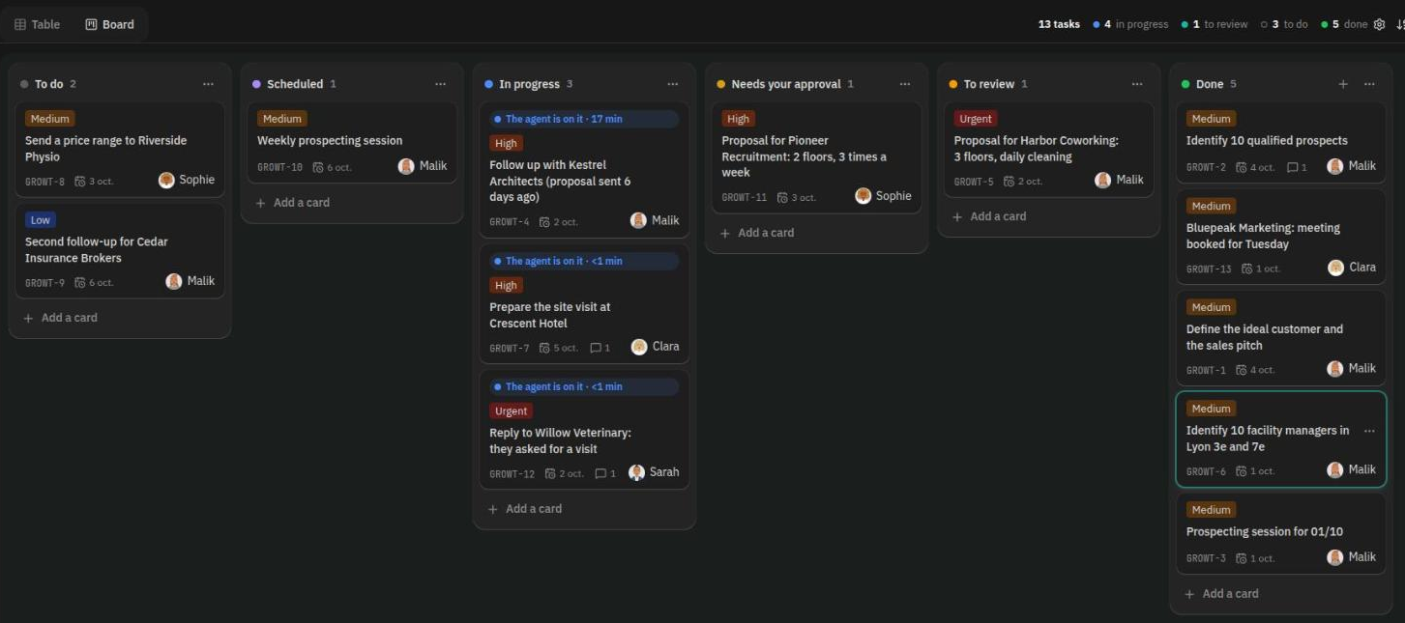1405x623 pixels.
Task: Click Malik avatar on GROWT-10 card
Action: point(406,166)
